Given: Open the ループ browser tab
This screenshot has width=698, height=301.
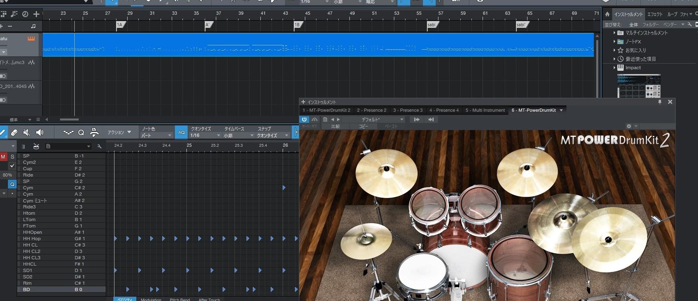Looking at the screenshot, I should [x=672, y=14].
